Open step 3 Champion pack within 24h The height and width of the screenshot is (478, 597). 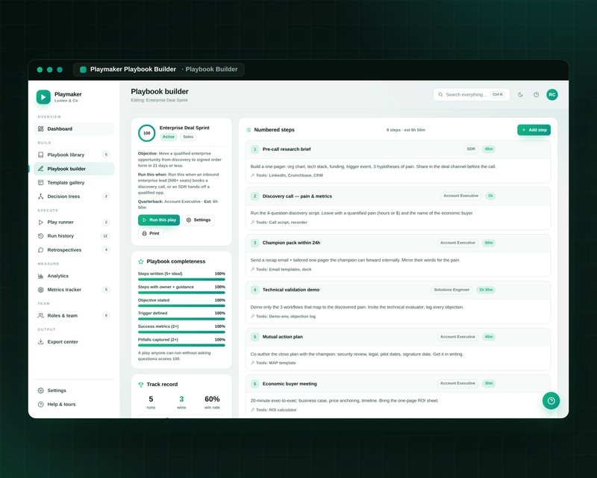398,243
